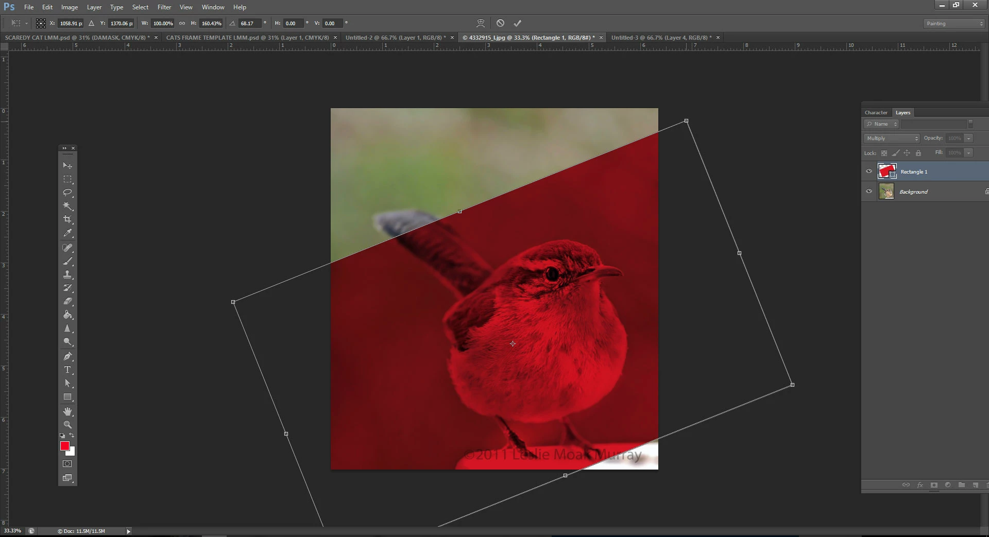Collapse the tools panel with double arrows
This screenshot has height=537, width=989.
[x=64, y=148]
